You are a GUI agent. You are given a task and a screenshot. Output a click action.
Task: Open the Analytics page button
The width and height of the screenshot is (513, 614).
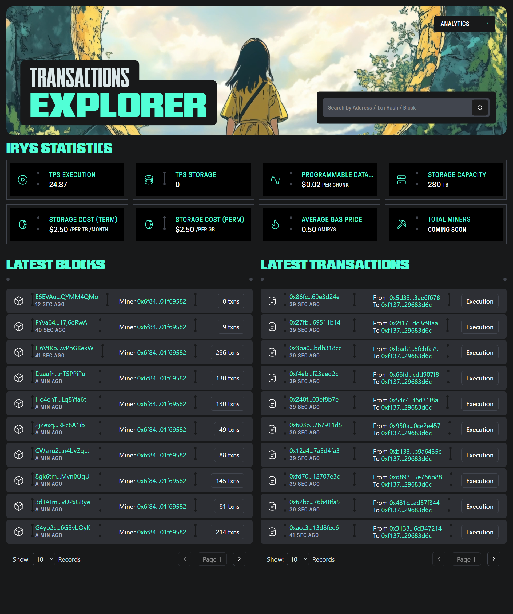[x=464, y=24]
